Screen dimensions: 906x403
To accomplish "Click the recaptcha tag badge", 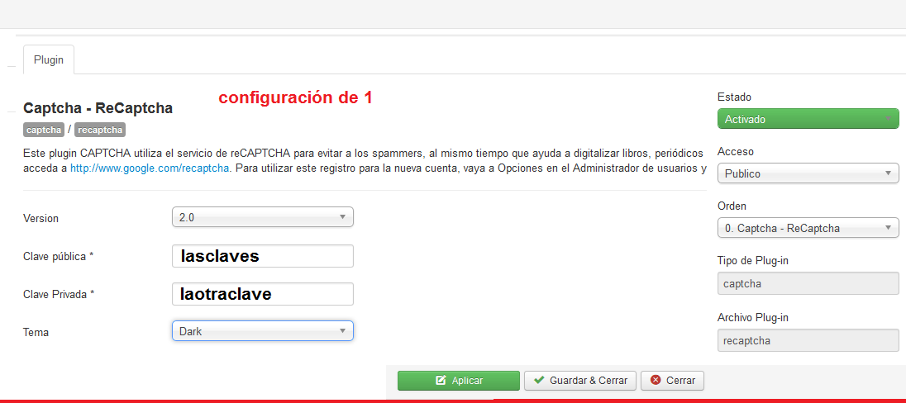I will 100,130.
